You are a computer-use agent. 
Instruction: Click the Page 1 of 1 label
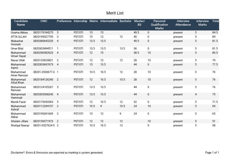pos(212,153)
